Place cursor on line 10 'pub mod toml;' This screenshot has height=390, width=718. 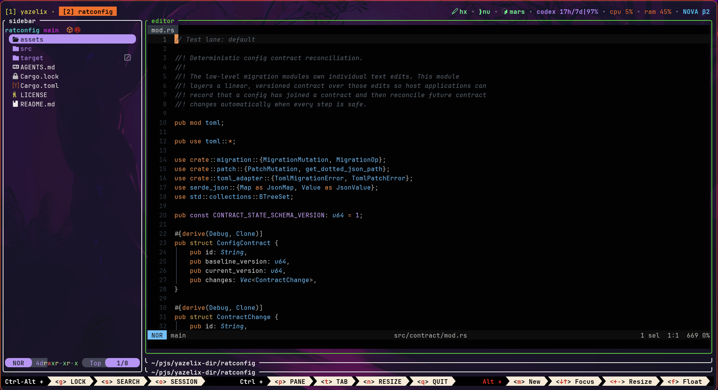point(199,123)
